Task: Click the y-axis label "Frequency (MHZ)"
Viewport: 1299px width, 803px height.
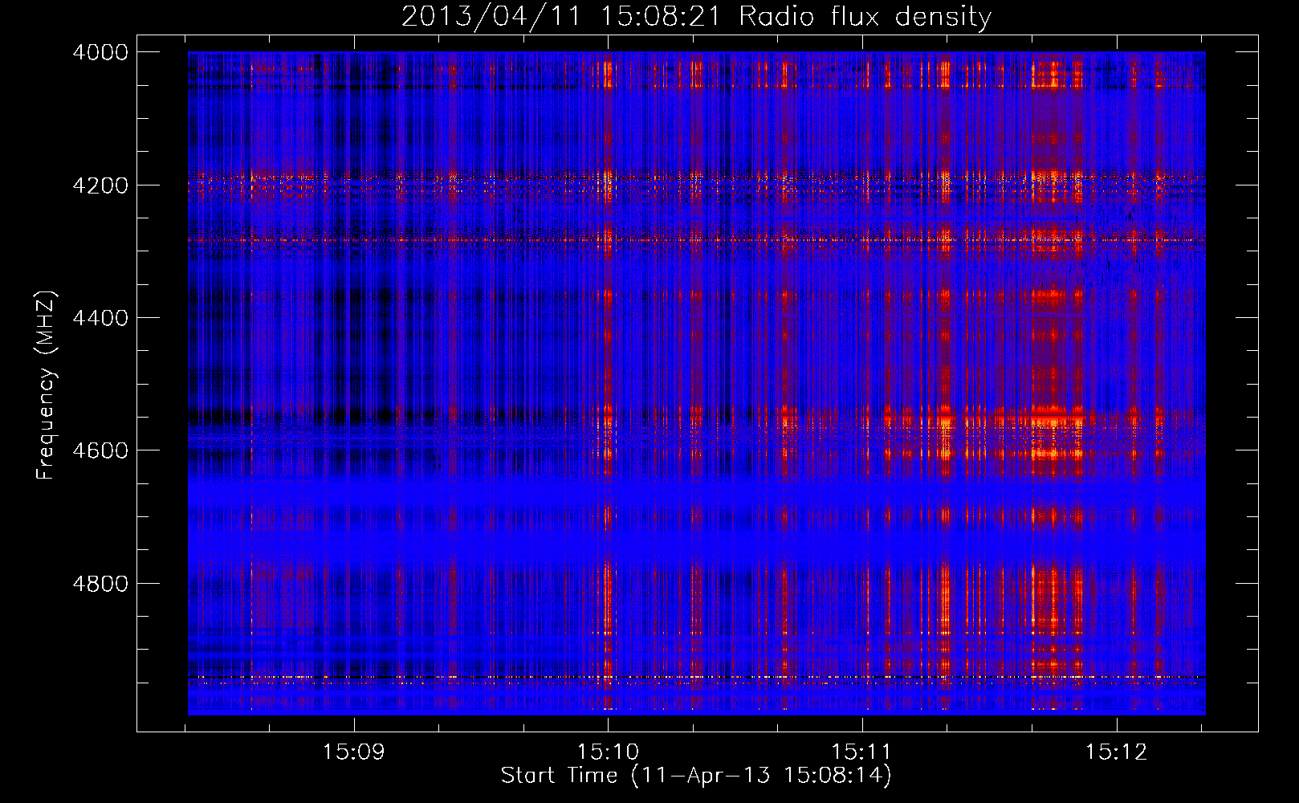Action: point(47,385)
